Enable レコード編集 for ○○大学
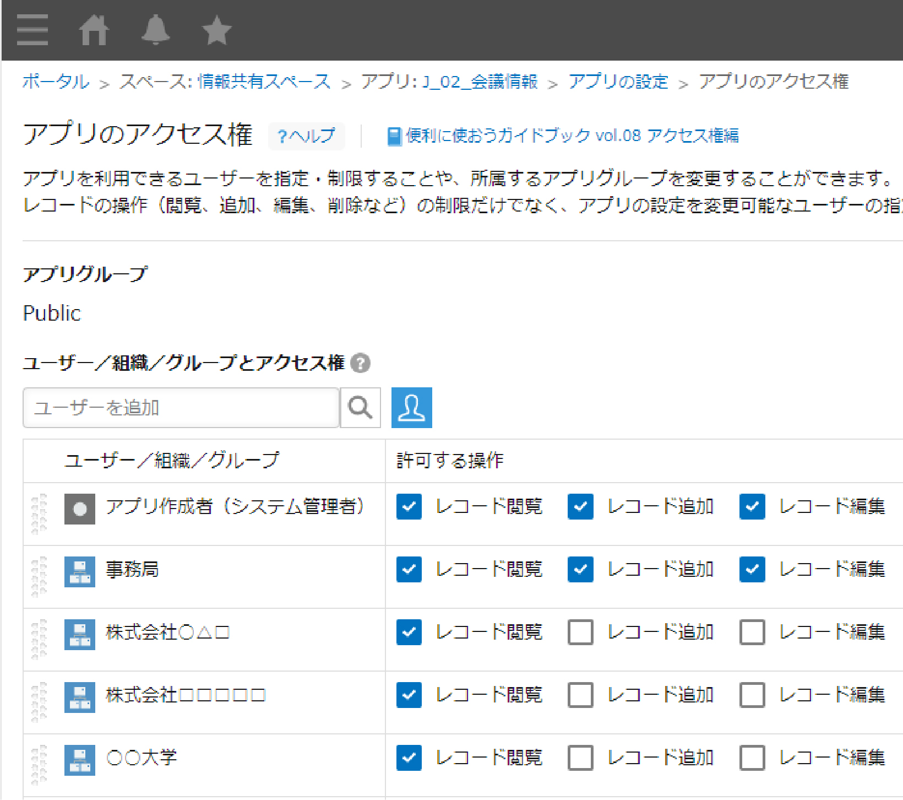 pyautogui.click(x=752, y=758)
